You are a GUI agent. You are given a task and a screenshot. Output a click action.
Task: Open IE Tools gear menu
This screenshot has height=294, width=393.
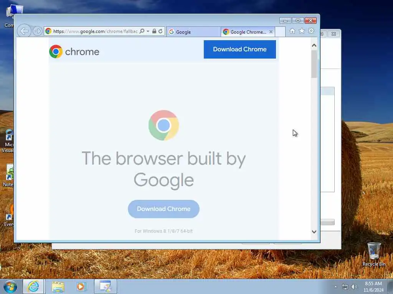pos(311,31)
